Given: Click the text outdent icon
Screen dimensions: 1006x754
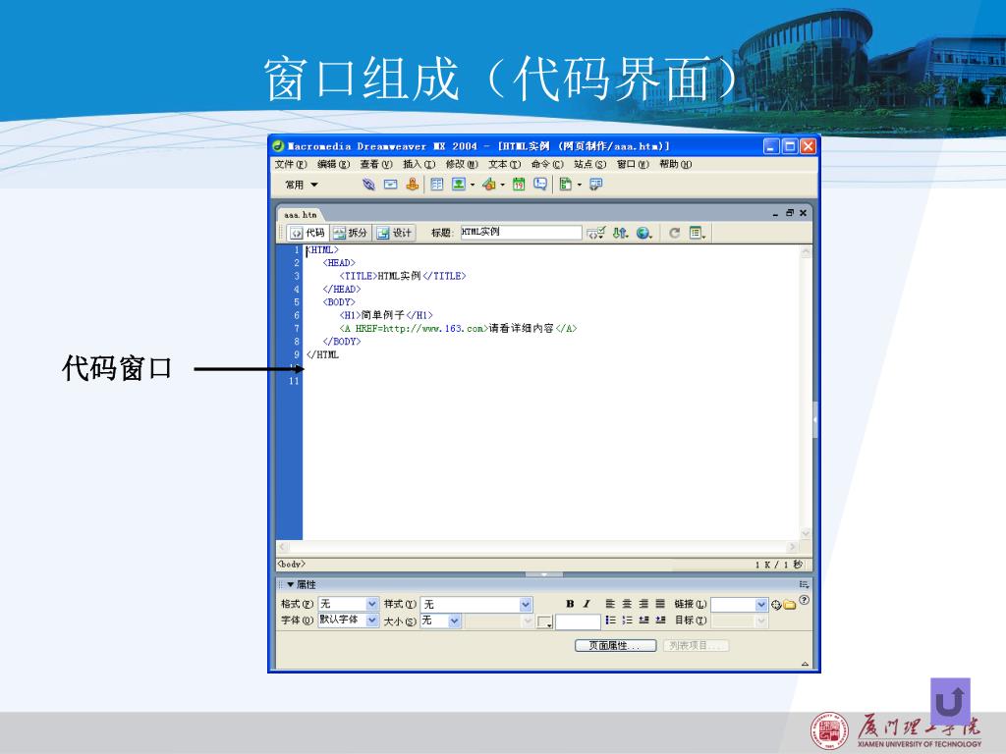Looking at the screenshot, I should click(643, 620).
